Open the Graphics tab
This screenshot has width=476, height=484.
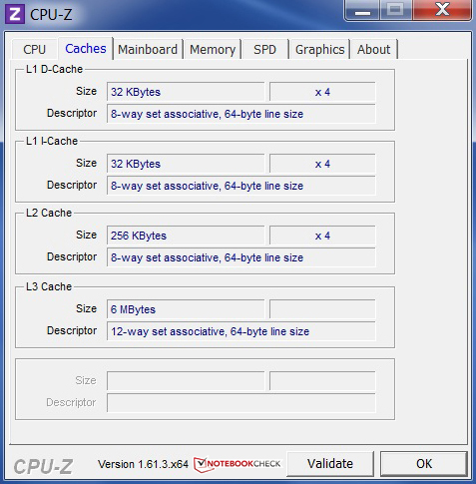[x=319, y=50]
